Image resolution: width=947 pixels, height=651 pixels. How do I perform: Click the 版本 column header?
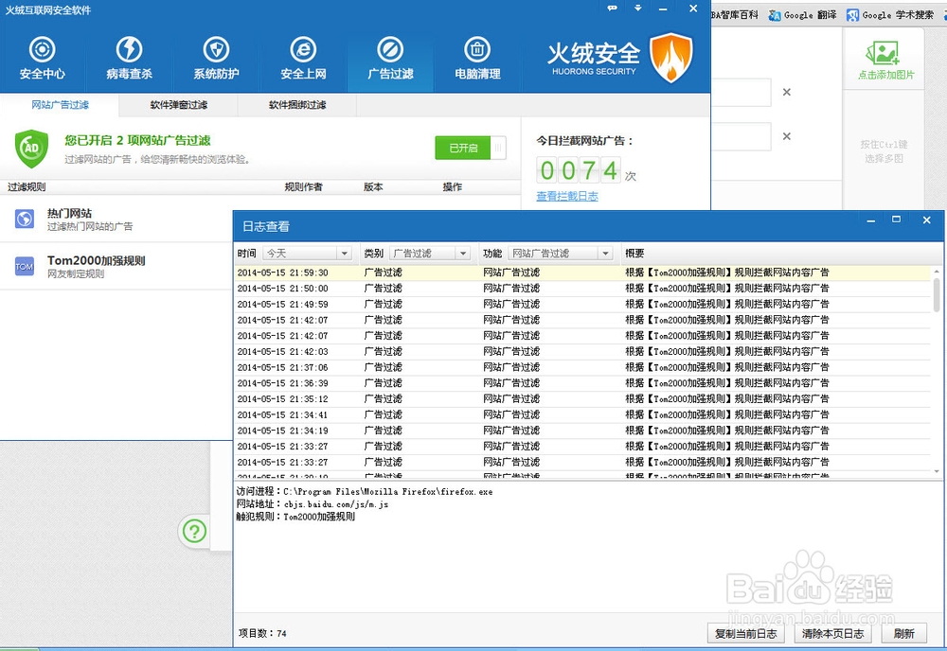(373, 187)
